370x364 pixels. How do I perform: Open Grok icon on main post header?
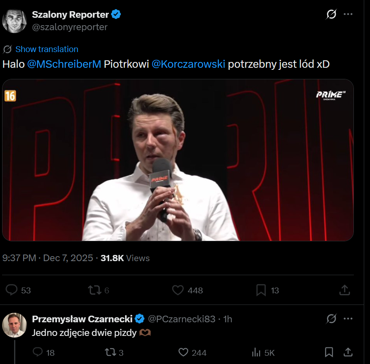click(x=331, y=14)
